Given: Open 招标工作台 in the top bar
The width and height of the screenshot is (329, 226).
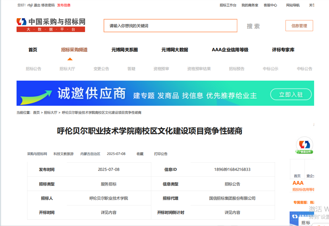Looking at the screenshot, I should click(228, 5).
